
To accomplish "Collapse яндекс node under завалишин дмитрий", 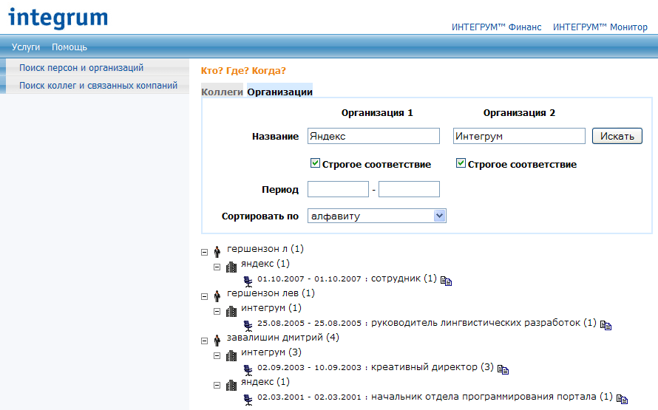I will pos(217,386).
